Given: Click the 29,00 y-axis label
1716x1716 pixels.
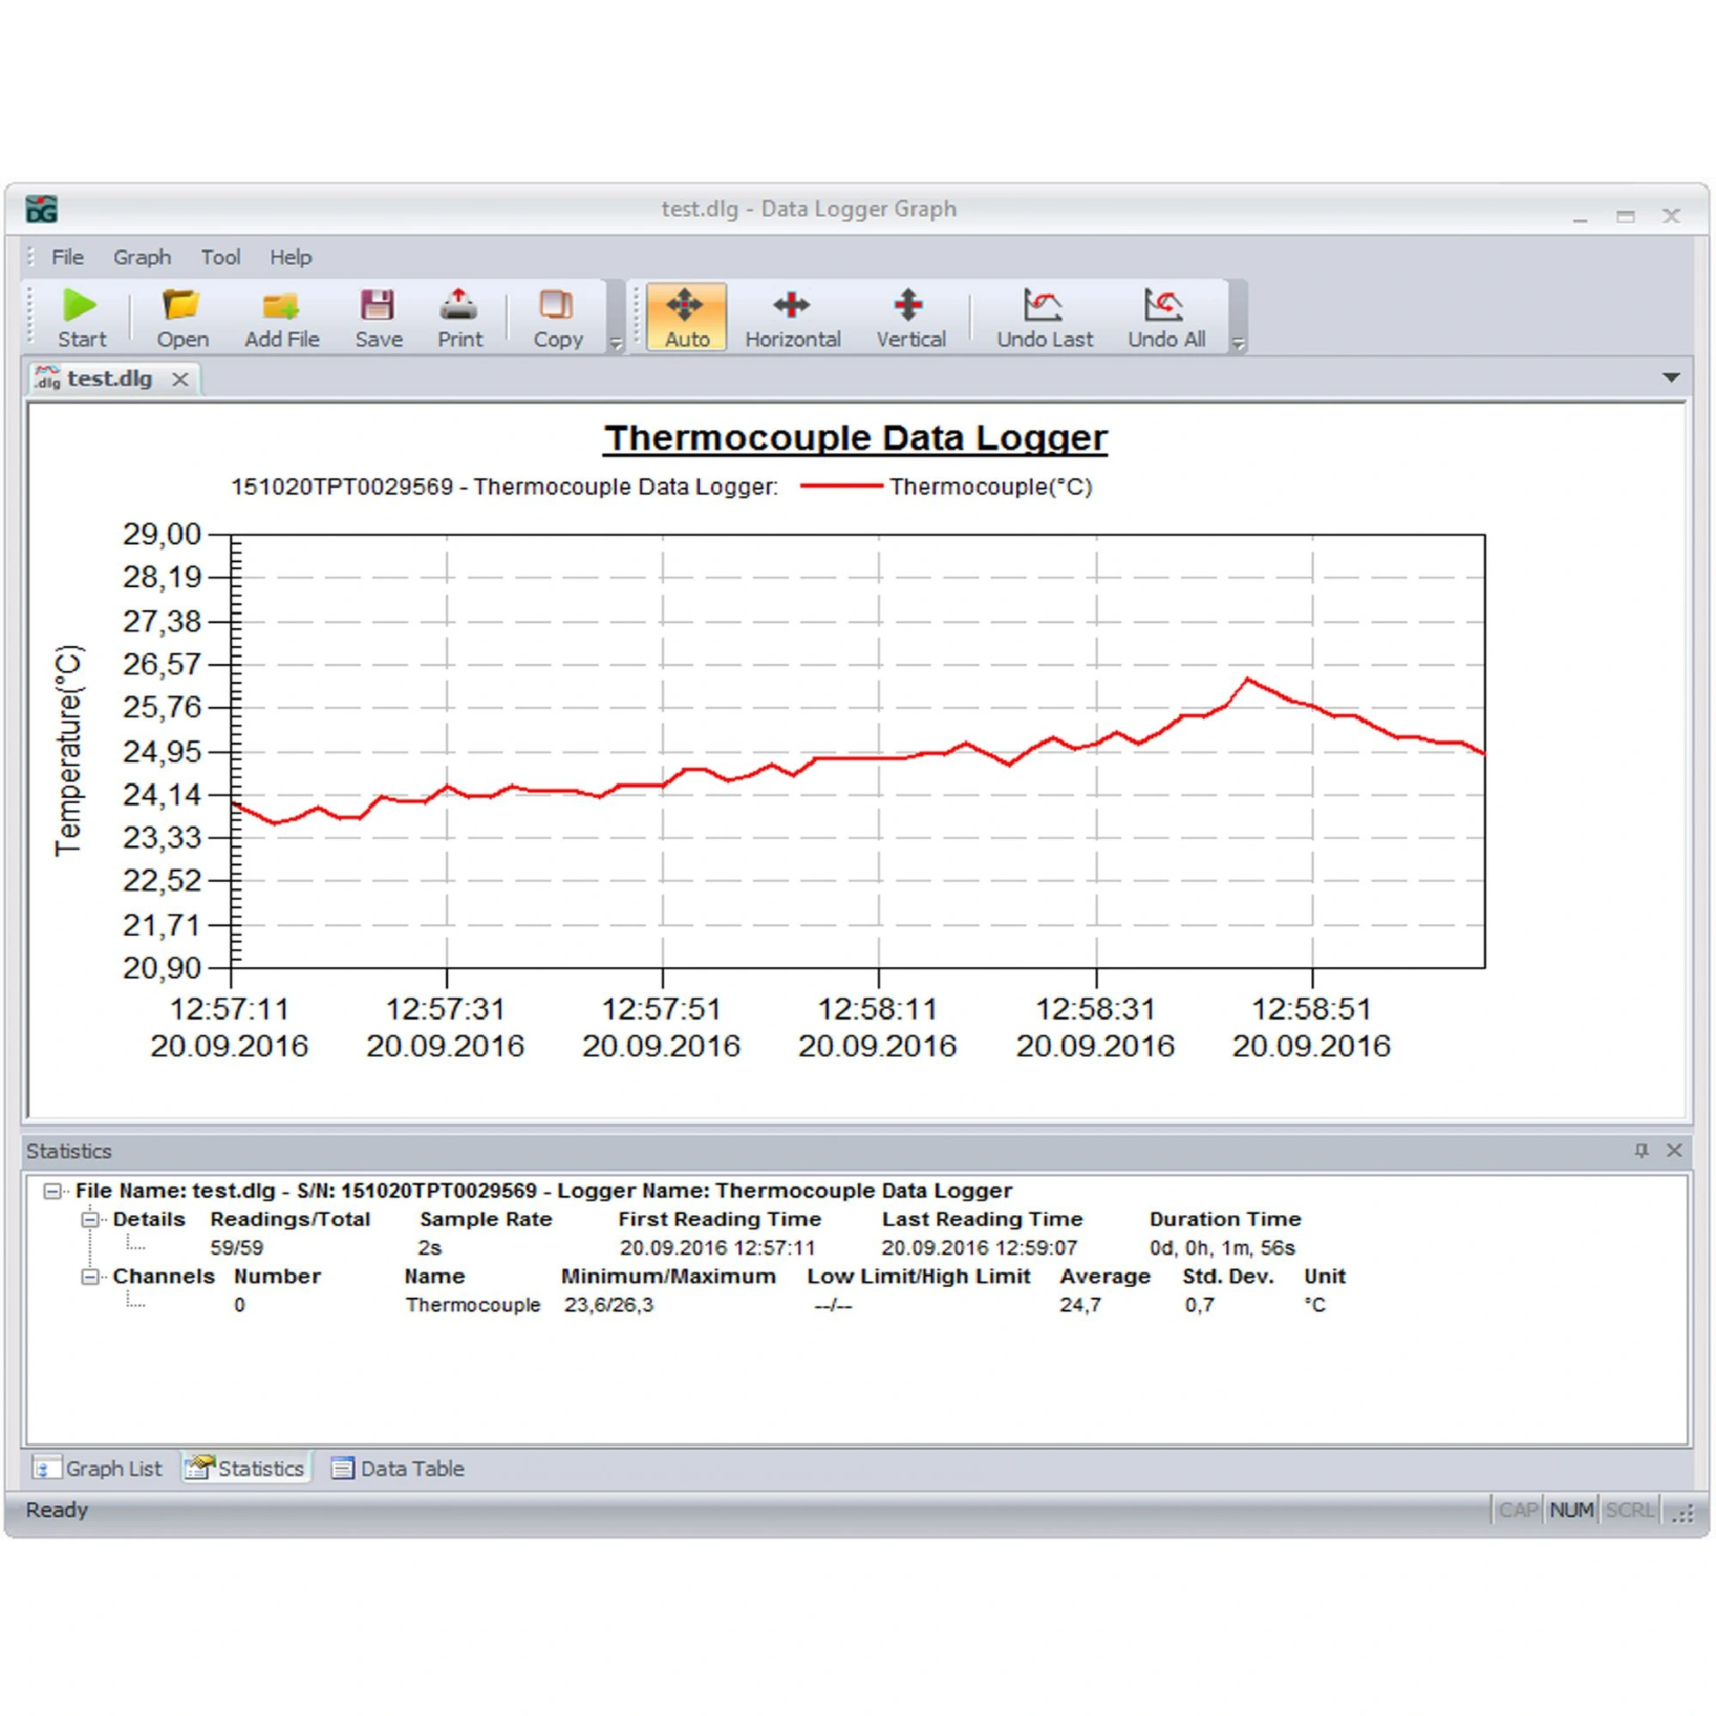Looking at the screenshot, I should click(161, 534).
